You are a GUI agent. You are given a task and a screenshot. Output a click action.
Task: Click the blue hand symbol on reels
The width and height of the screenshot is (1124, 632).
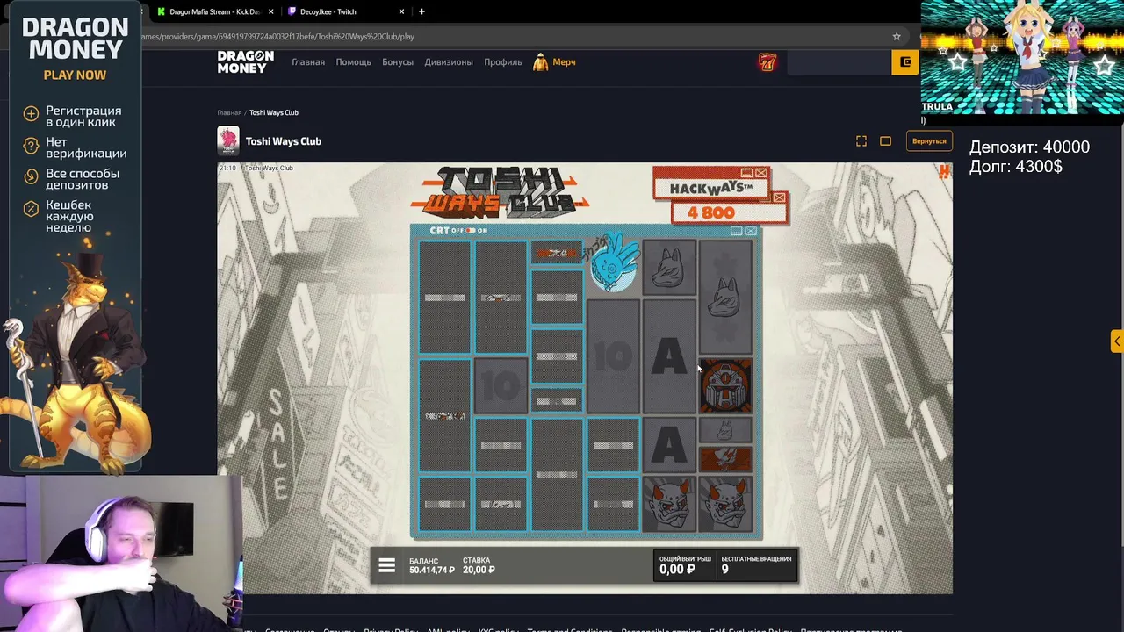(x=613, y=262)
